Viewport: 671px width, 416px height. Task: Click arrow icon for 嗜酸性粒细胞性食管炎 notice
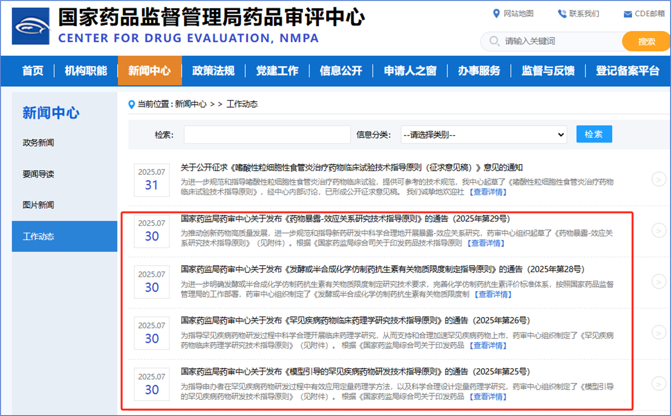[659, 179]
